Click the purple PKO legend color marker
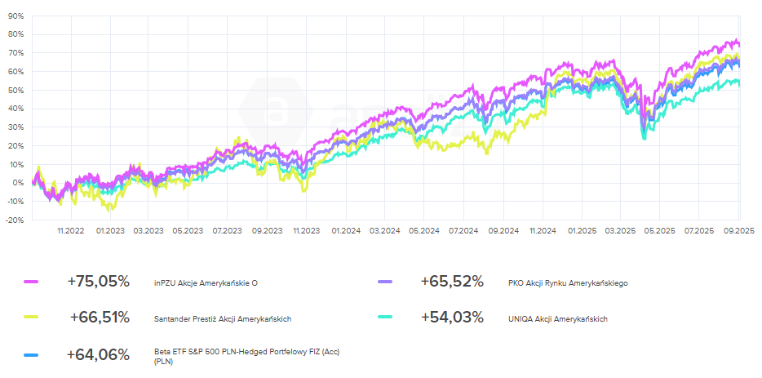 386,282
